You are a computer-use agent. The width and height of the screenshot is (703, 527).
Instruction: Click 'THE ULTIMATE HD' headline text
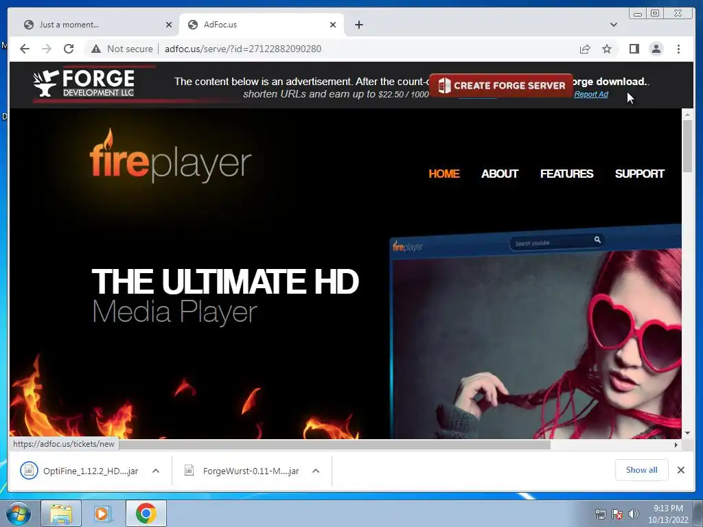tap(225, 282)
